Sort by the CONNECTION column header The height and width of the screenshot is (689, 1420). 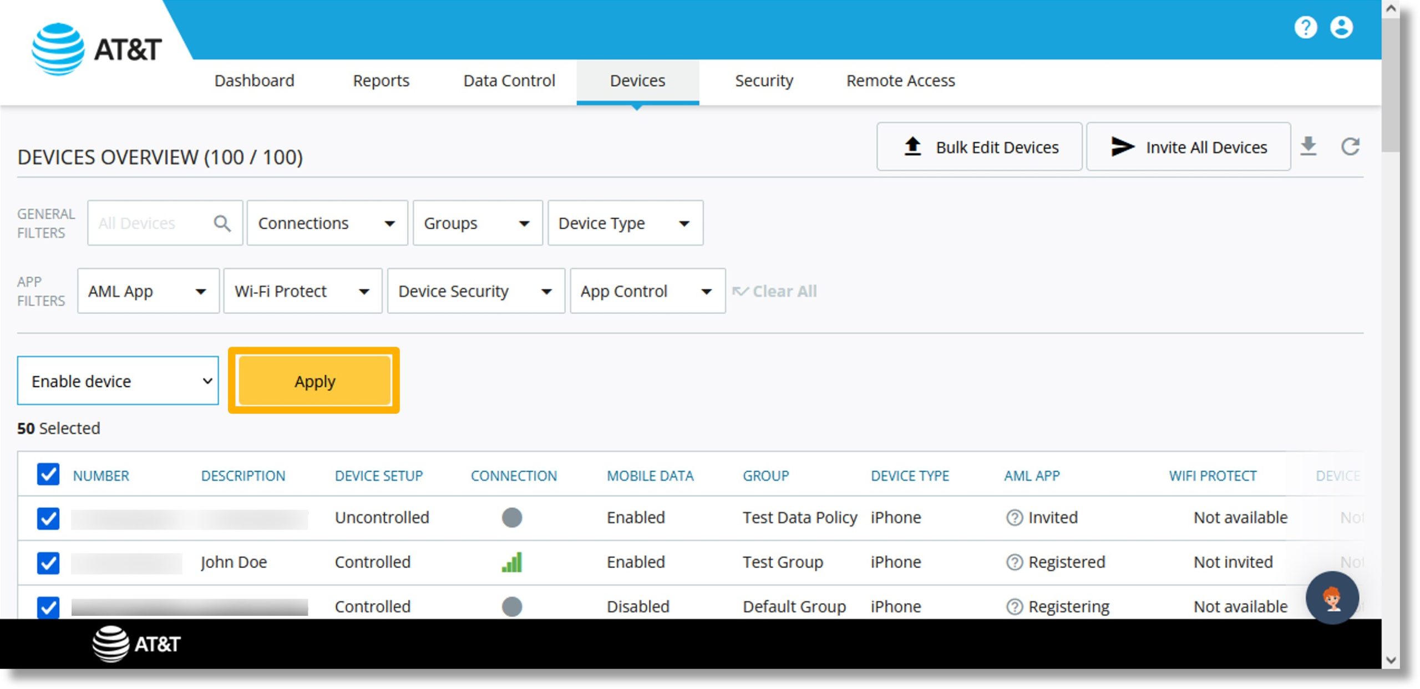coord(514,476)
